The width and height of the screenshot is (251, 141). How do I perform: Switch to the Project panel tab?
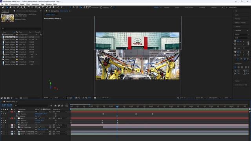coord(4,11)
